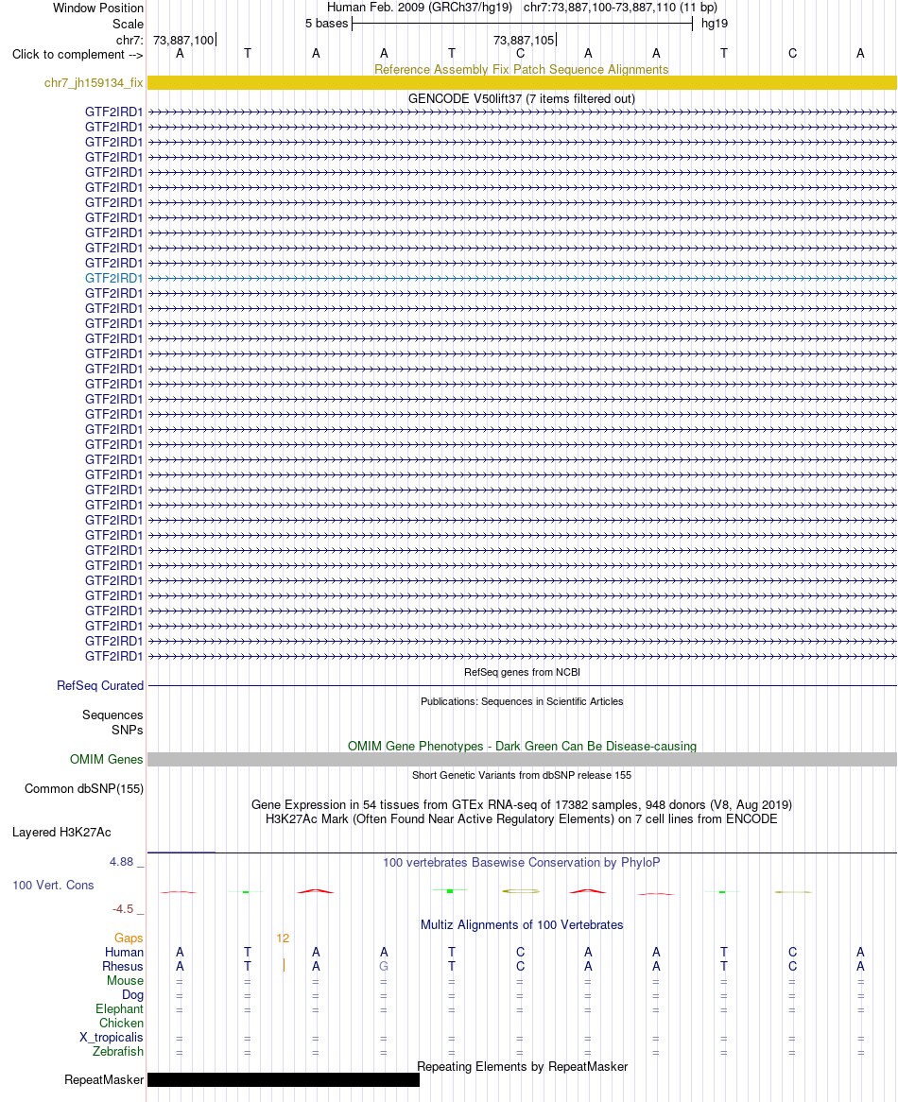Click the 'SNPs' publications label
The height and width of the screenshot is (1102, 898).
(128, 731)
